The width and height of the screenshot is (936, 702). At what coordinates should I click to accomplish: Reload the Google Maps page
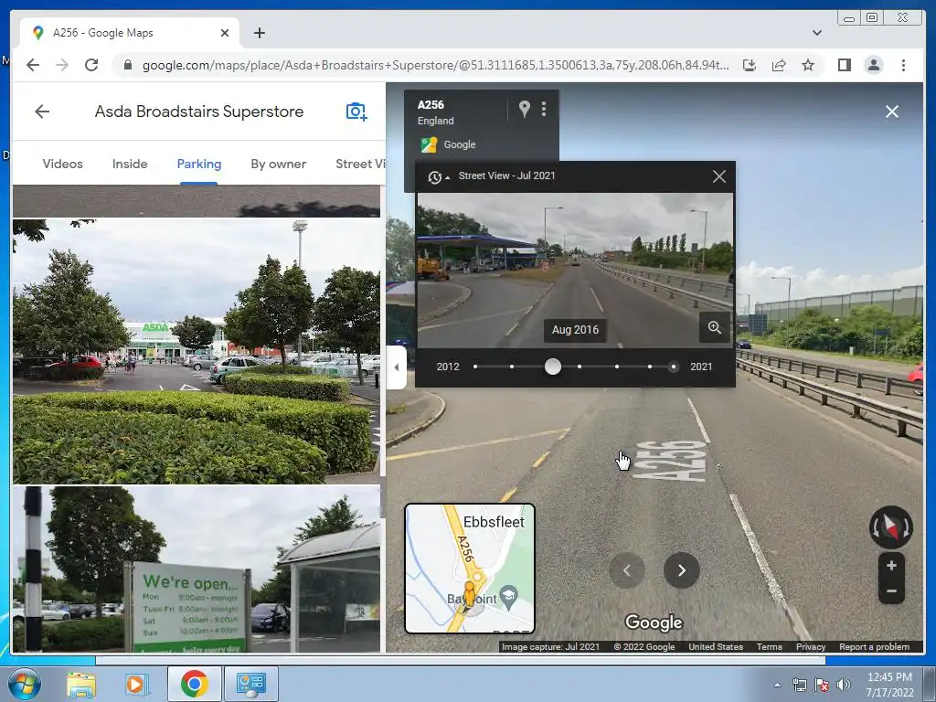tap(91, 65)
